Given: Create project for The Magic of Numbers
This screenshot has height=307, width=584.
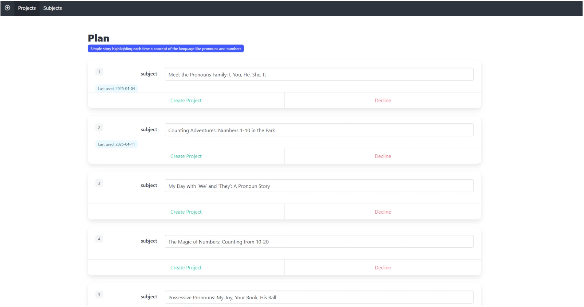Looking at the screenshot, I should coord(186,268).
